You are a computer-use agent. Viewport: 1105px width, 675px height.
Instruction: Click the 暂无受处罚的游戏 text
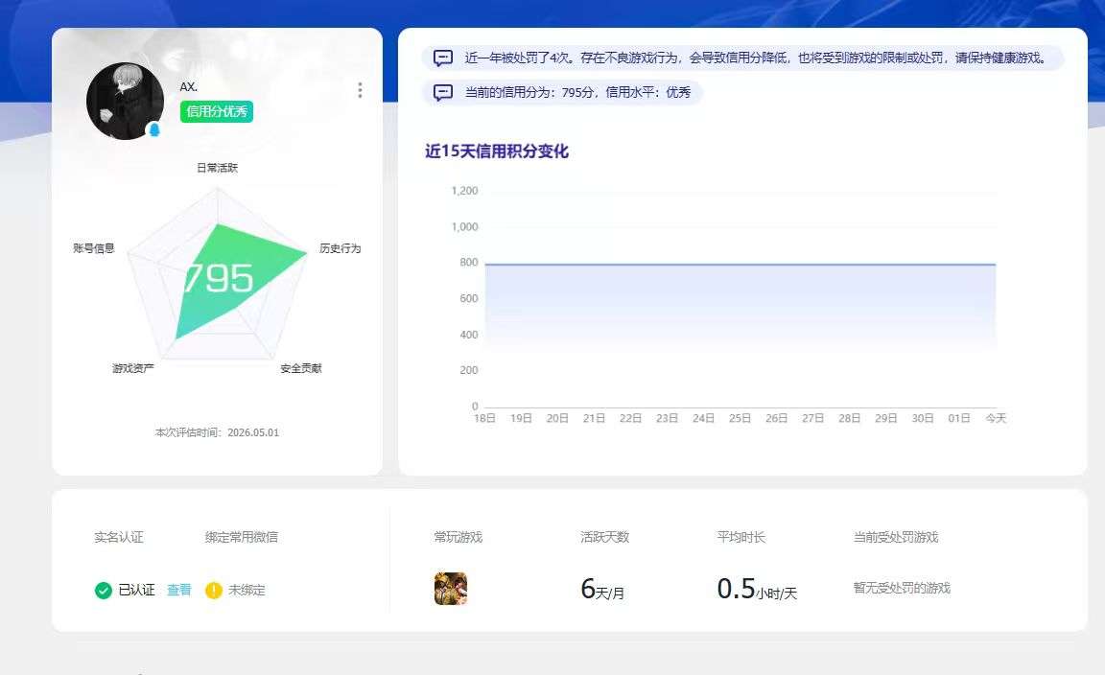click(x=902, y=588)
